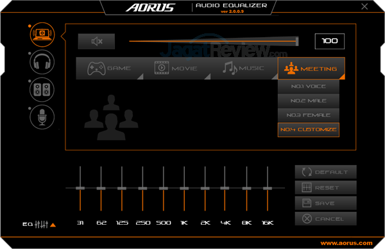The height and width of the screenshot is (249, 385).
Task: Collapse the MEETING tab corner triangle
Action: pyautogui.click(x=342, y=77)
